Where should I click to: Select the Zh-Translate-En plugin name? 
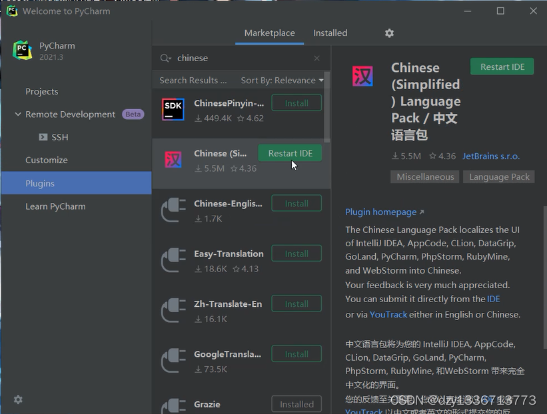click(x=228, y=304)
